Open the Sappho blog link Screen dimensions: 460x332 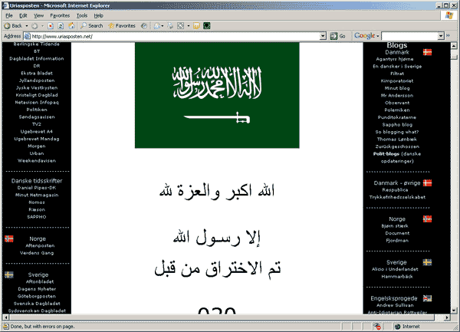click(x=397, y=125)
